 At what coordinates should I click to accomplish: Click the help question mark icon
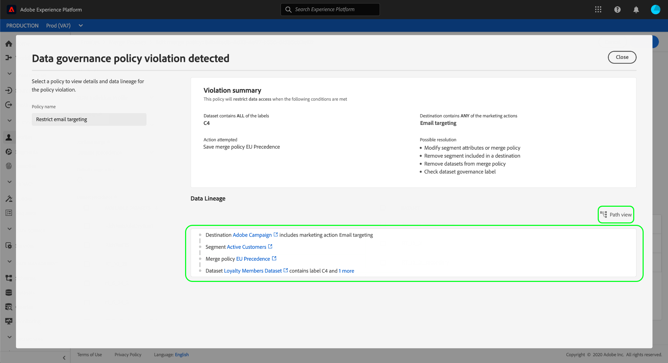[617, 9]
